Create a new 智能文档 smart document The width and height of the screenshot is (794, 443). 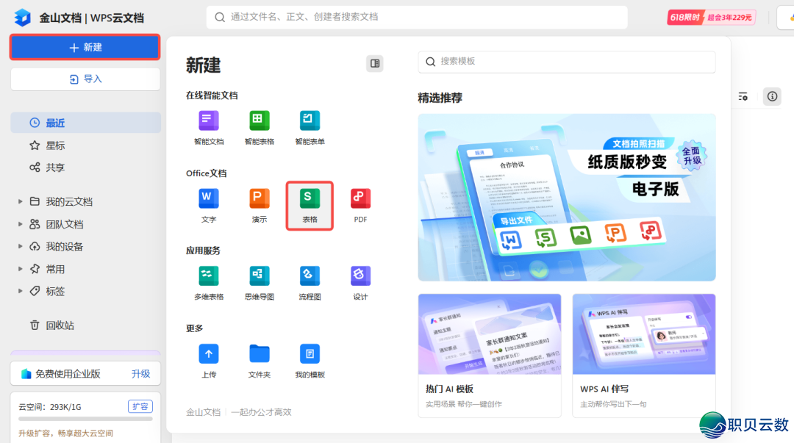[x=209, y=128]
